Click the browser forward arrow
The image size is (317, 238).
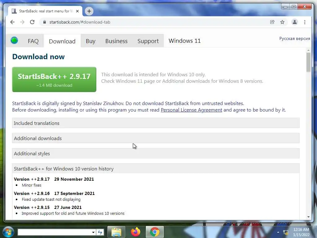pyautogui.click(x=22, y=22)
